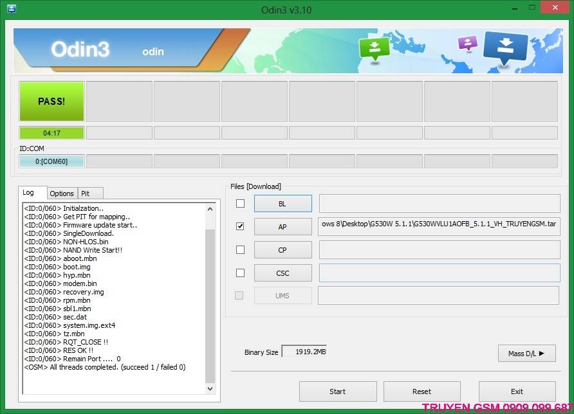Click the UMS file button
574x414 pixels.
pyautogui.click(x=283, y=296)
